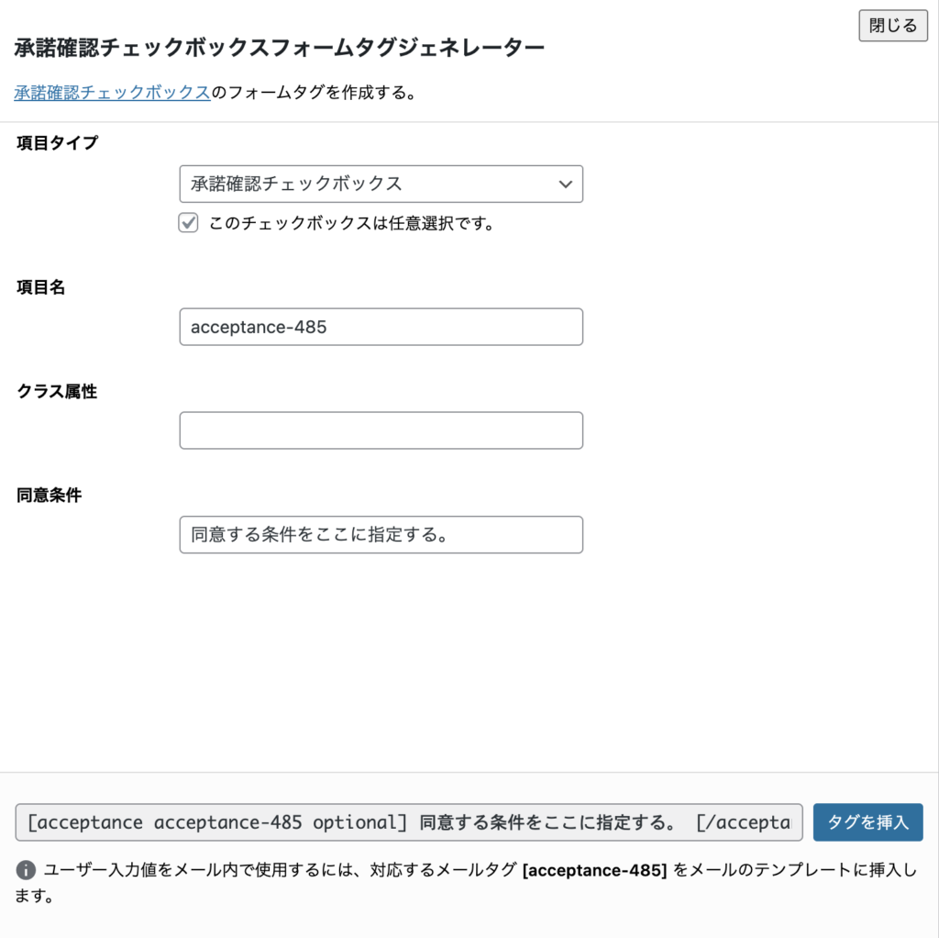The image size is (939, 938).
Task: Click the dropdown chevron on 項目タイプ selector
Action: [567, 184]
